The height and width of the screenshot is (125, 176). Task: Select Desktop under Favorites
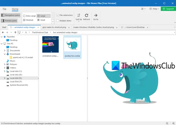(x=13, y=40)
